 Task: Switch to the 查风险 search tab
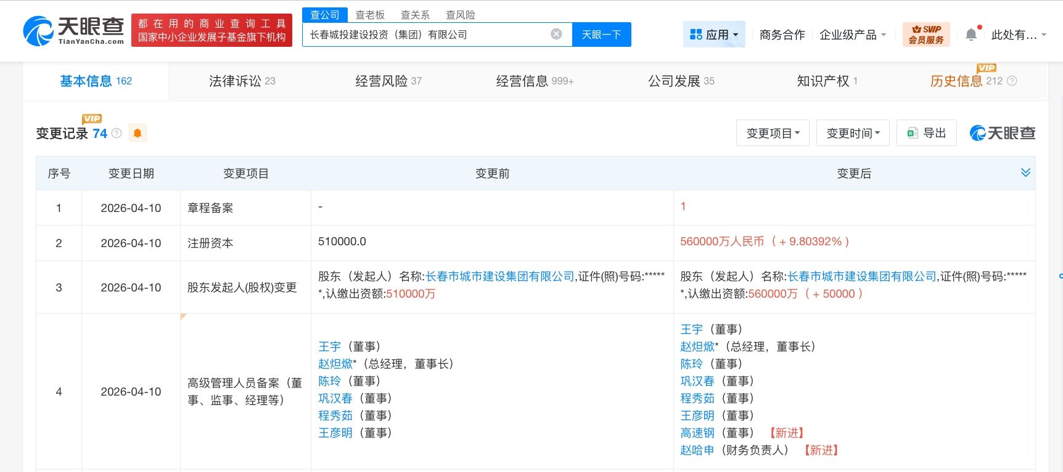click(461, 15)
